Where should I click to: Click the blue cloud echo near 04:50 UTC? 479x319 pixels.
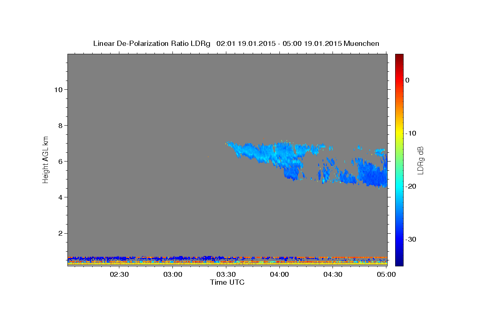(373, 173)
